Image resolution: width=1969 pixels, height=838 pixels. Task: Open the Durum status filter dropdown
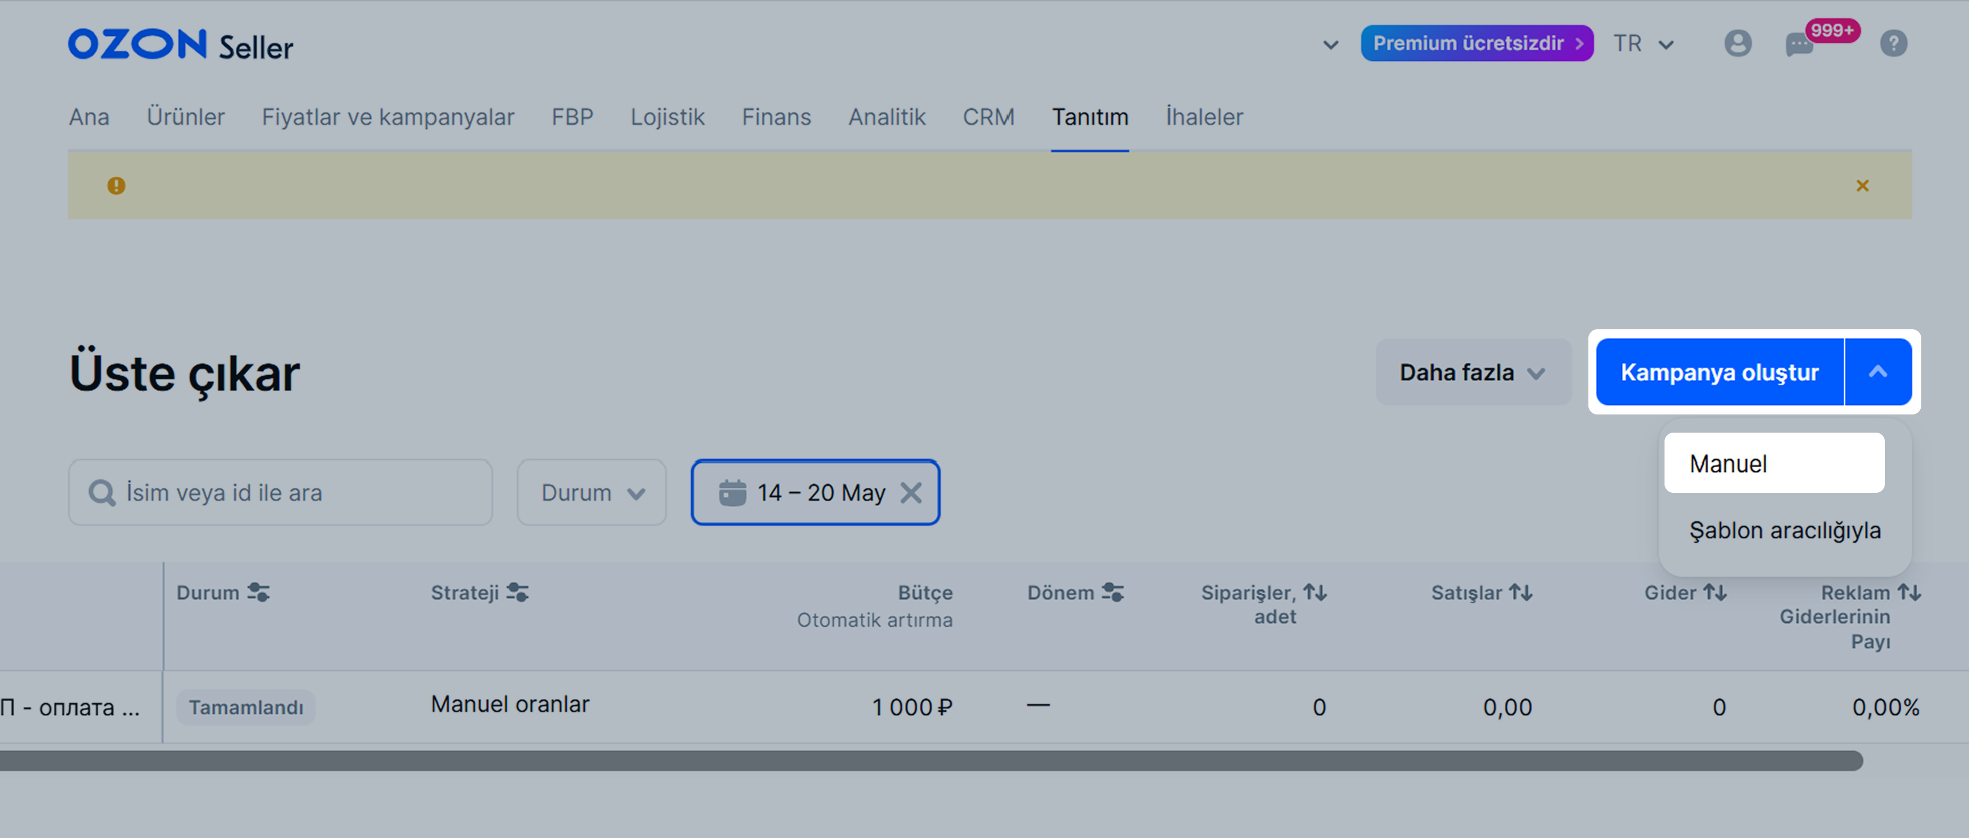(x=591, y=493)
